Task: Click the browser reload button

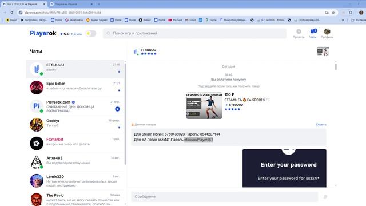Action: [x=12, y=13]
